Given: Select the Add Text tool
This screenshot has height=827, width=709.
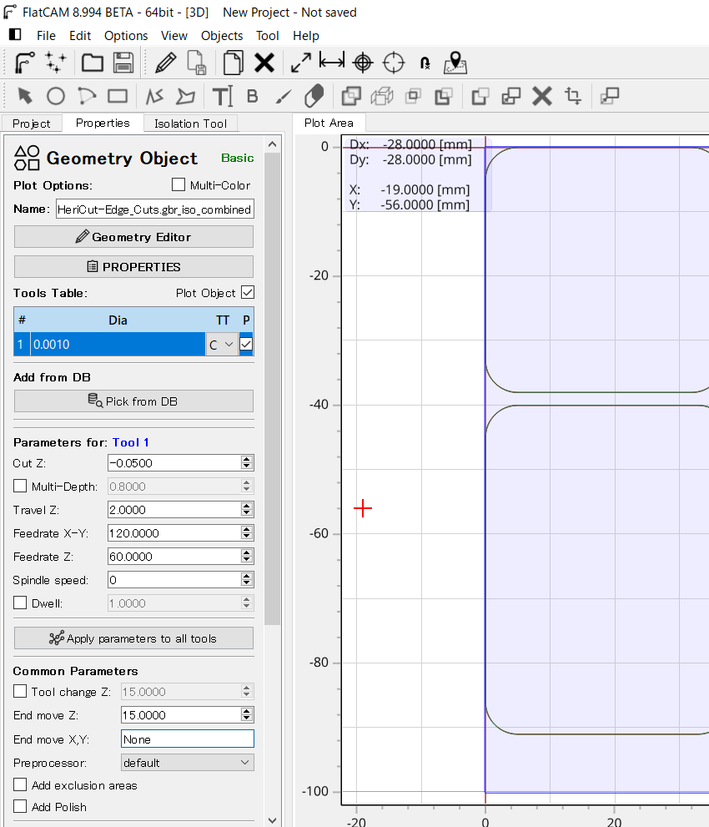Looking at the screenshot, I should click(222, 96).
